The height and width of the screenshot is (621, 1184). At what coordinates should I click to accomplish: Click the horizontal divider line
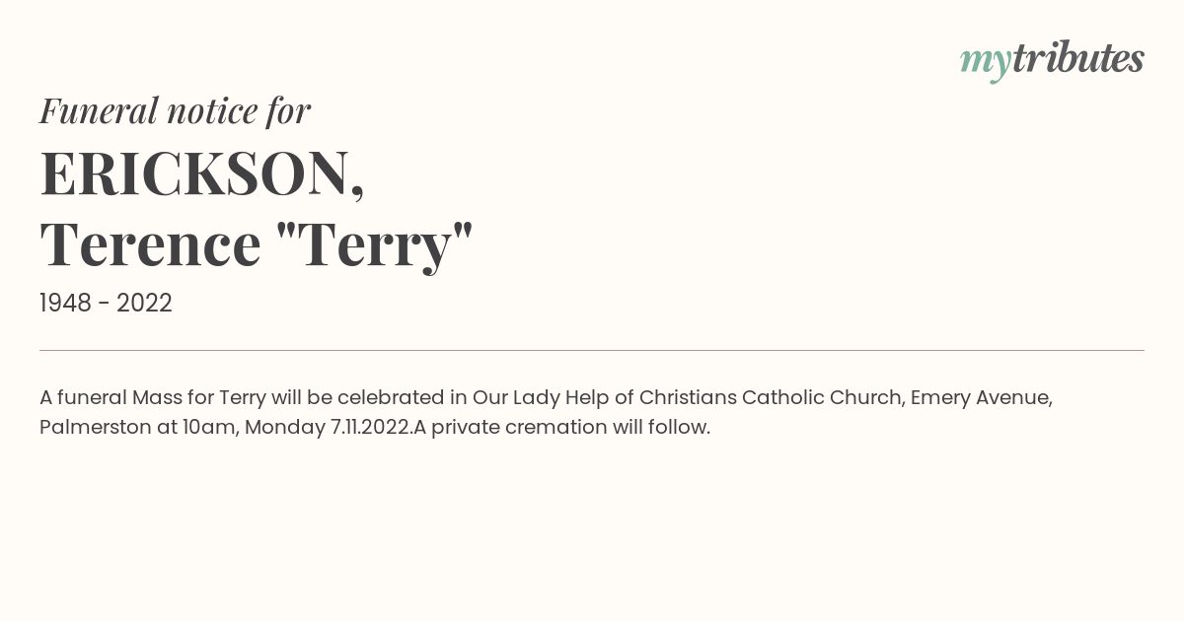pyautogui.click(x=592, y=350)
